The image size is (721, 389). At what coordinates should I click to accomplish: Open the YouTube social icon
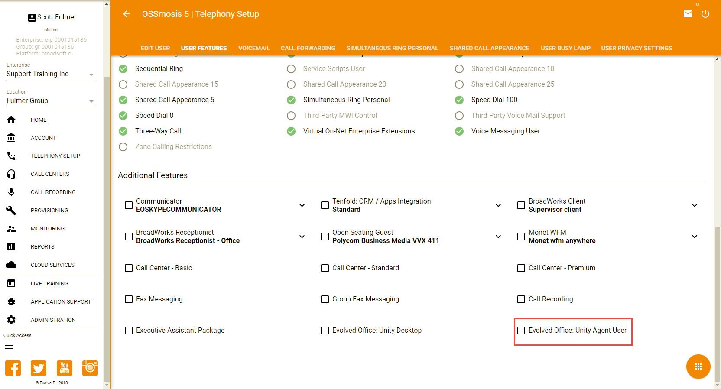click(65, 368)
